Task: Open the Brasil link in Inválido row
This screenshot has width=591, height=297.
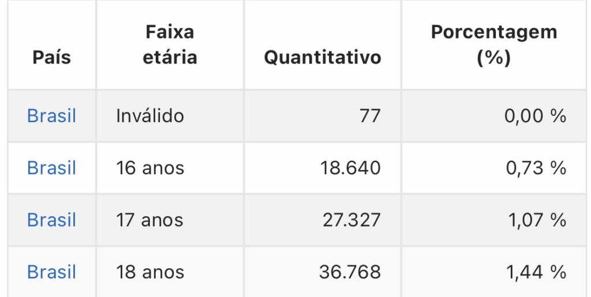Action: [x=51, y=115]
